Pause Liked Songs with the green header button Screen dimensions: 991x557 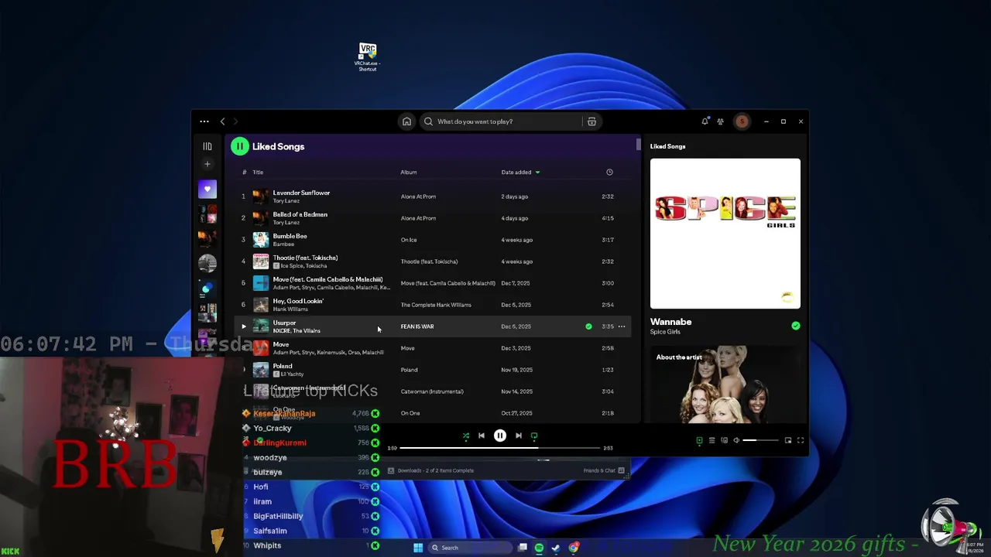click(239, 146)
